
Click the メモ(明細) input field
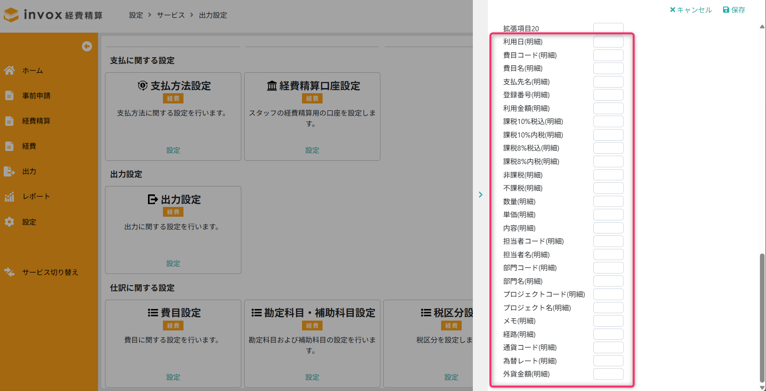pyautogui.click(x=608, y=321)
